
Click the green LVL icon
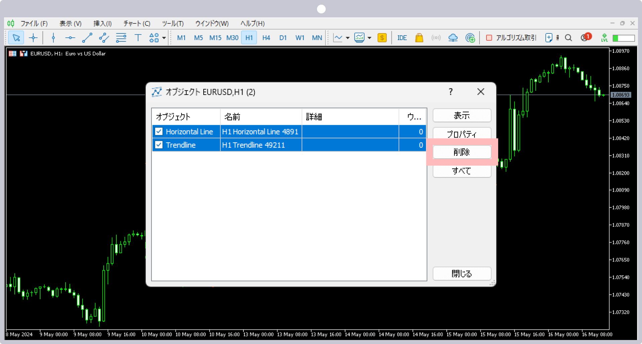[605, 38]
